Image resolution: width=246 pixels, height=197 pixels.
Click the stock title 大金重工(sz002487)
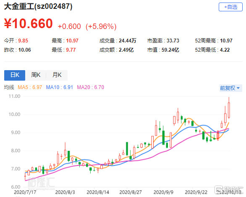coord(38,7)
